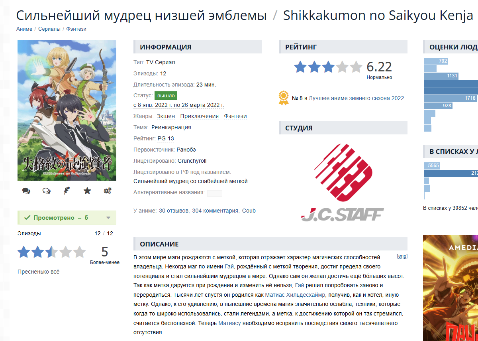Viewport: 478px width, 341px height.
Task: Click the award ribbon icon by № 8
Action: [284, 98]
